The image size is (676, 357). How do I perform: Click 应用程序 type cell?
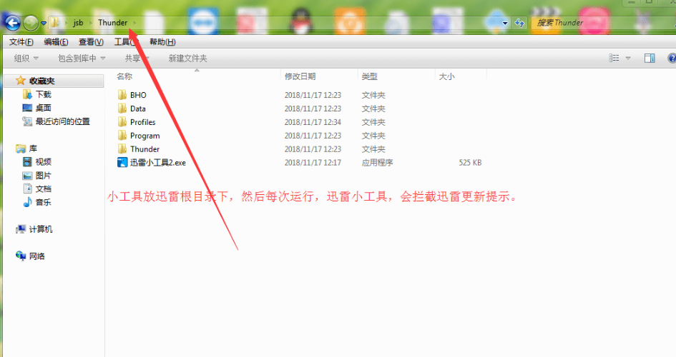377,163
